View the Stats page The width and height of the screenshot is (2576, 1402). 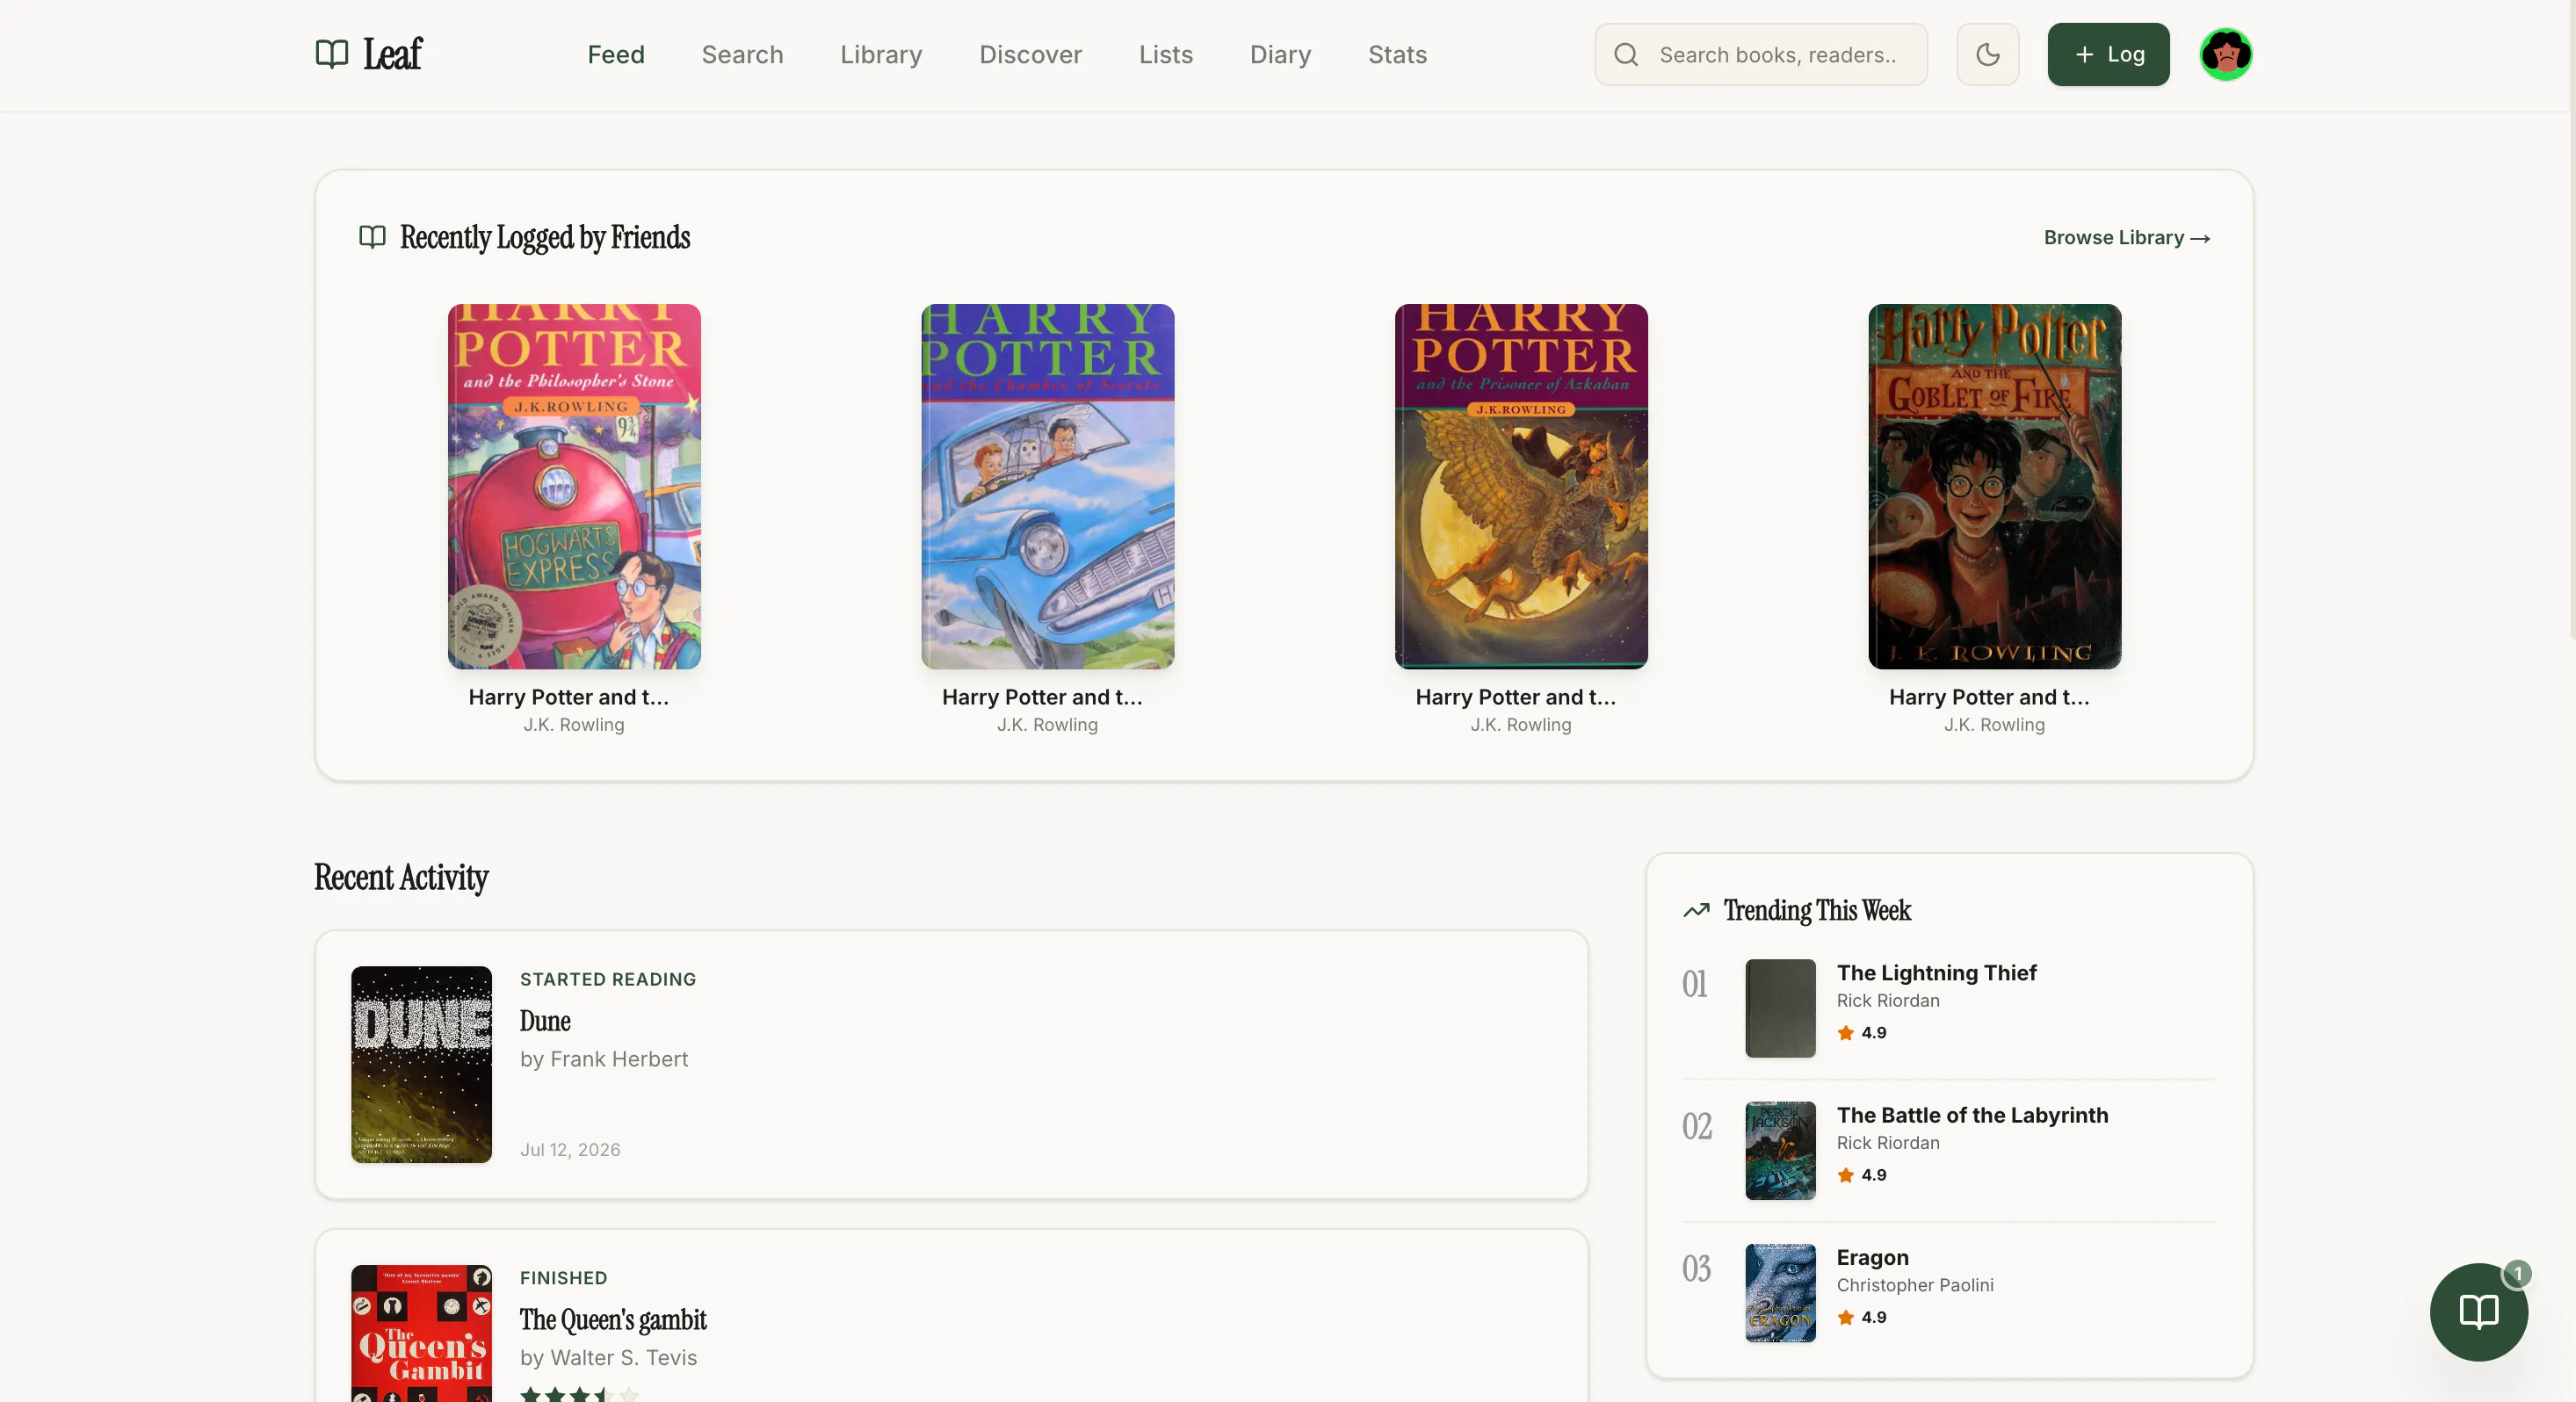1397,54
